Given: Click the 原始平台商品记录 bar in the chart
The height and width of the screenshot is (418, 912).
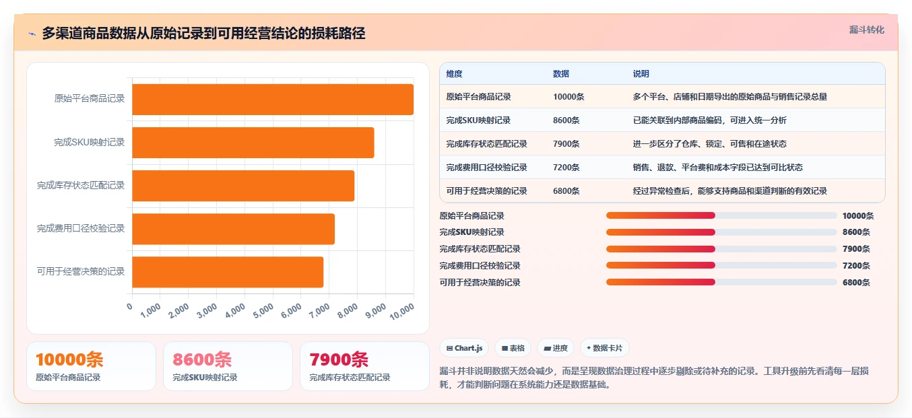Looking at the screenshot, I should pyautogui.click(x=273, y=100).
